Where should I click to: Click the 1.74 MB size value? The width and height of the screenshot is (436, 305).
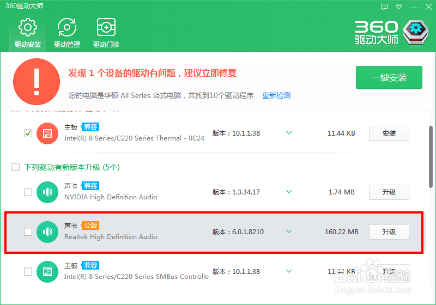point(342,192)
